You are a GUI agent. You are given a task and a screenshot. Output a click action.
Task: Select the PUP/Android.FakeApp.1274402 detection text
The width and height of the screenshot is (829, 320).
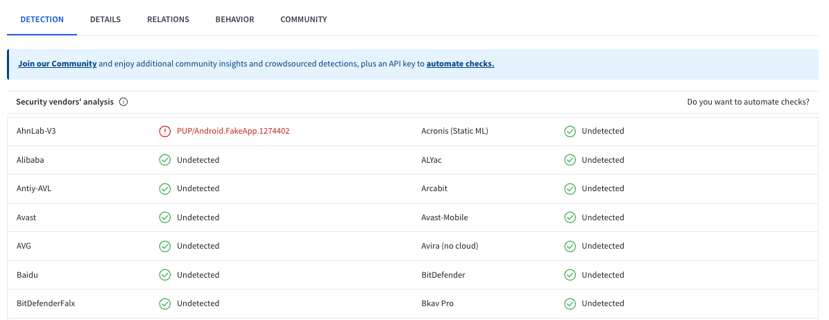(233, 131)
